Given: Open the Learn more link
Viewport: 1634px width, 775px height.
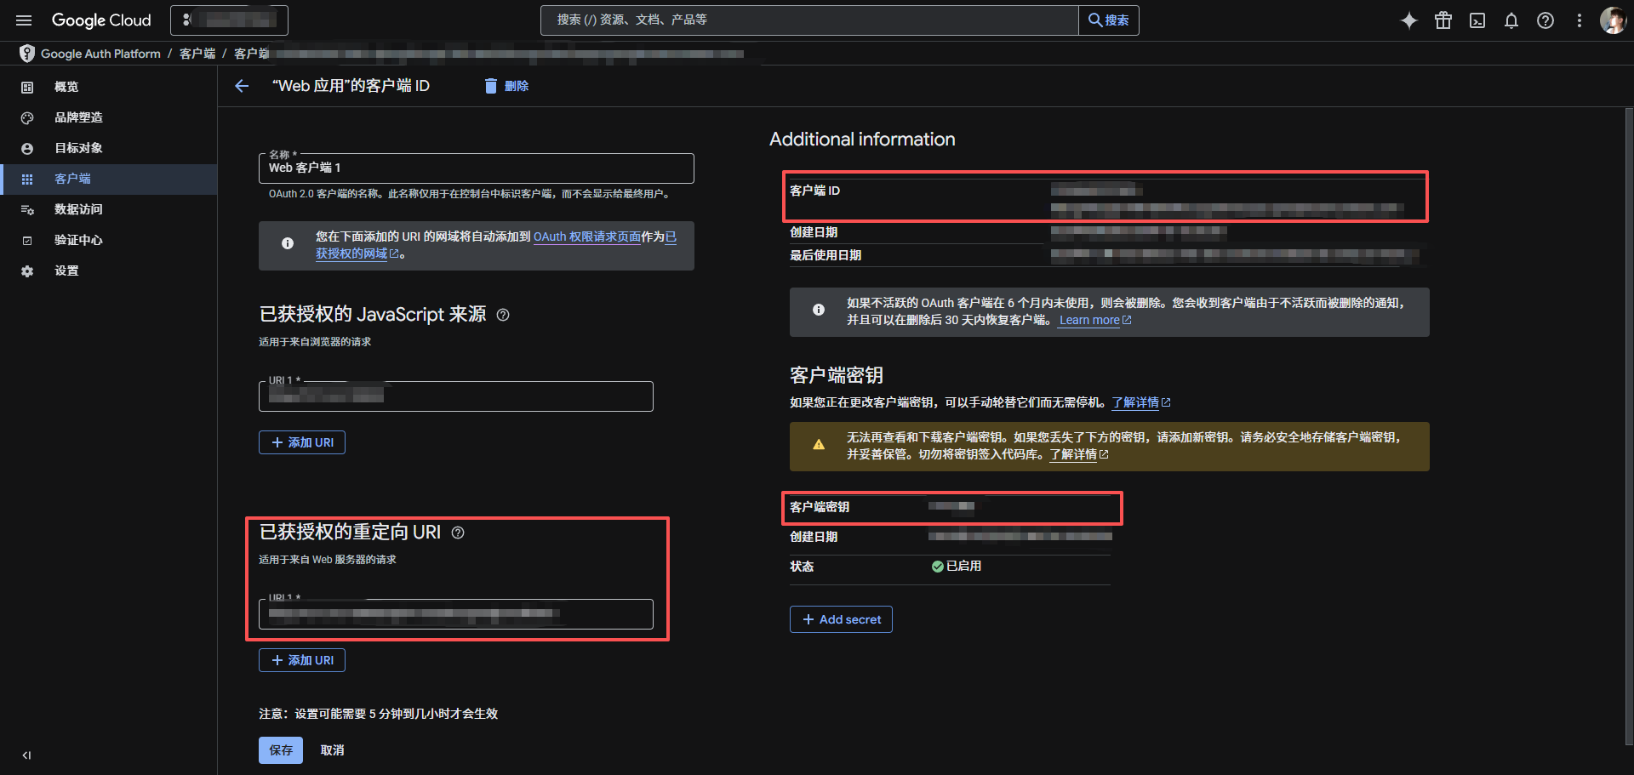Looking at the screenshot, I should 1089,321.
